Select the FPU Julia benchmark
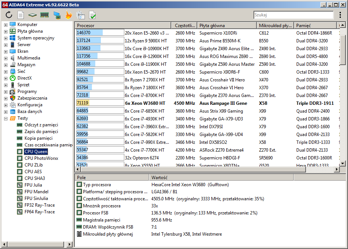Viewport: 348px width, 249px height. point(33,185)
